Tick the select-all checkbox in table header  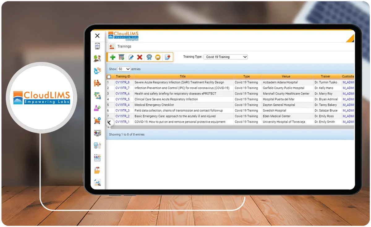(x=109, y=76)
